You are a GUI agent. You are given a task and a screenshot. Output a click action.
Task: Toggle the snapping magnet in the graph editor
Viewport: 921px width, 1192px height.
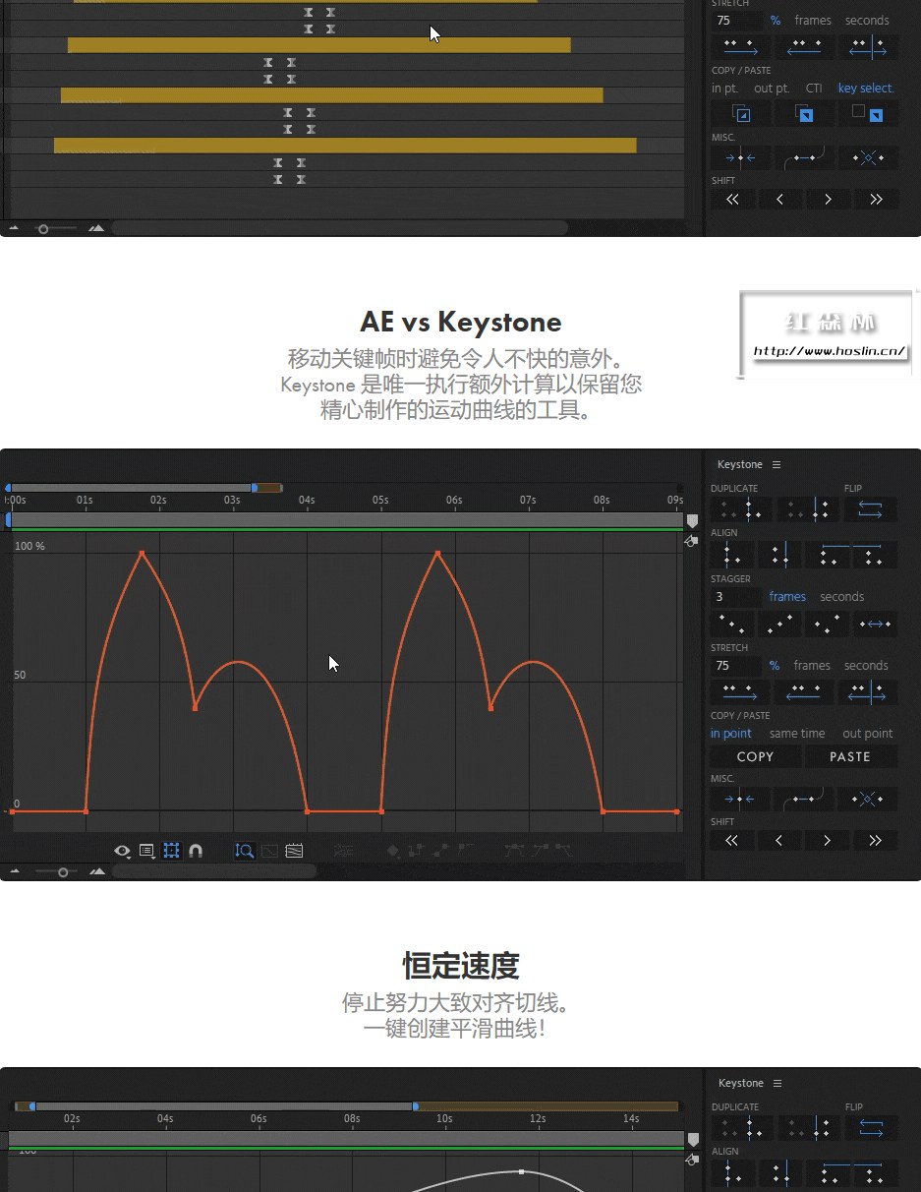(x=195, y=851)
